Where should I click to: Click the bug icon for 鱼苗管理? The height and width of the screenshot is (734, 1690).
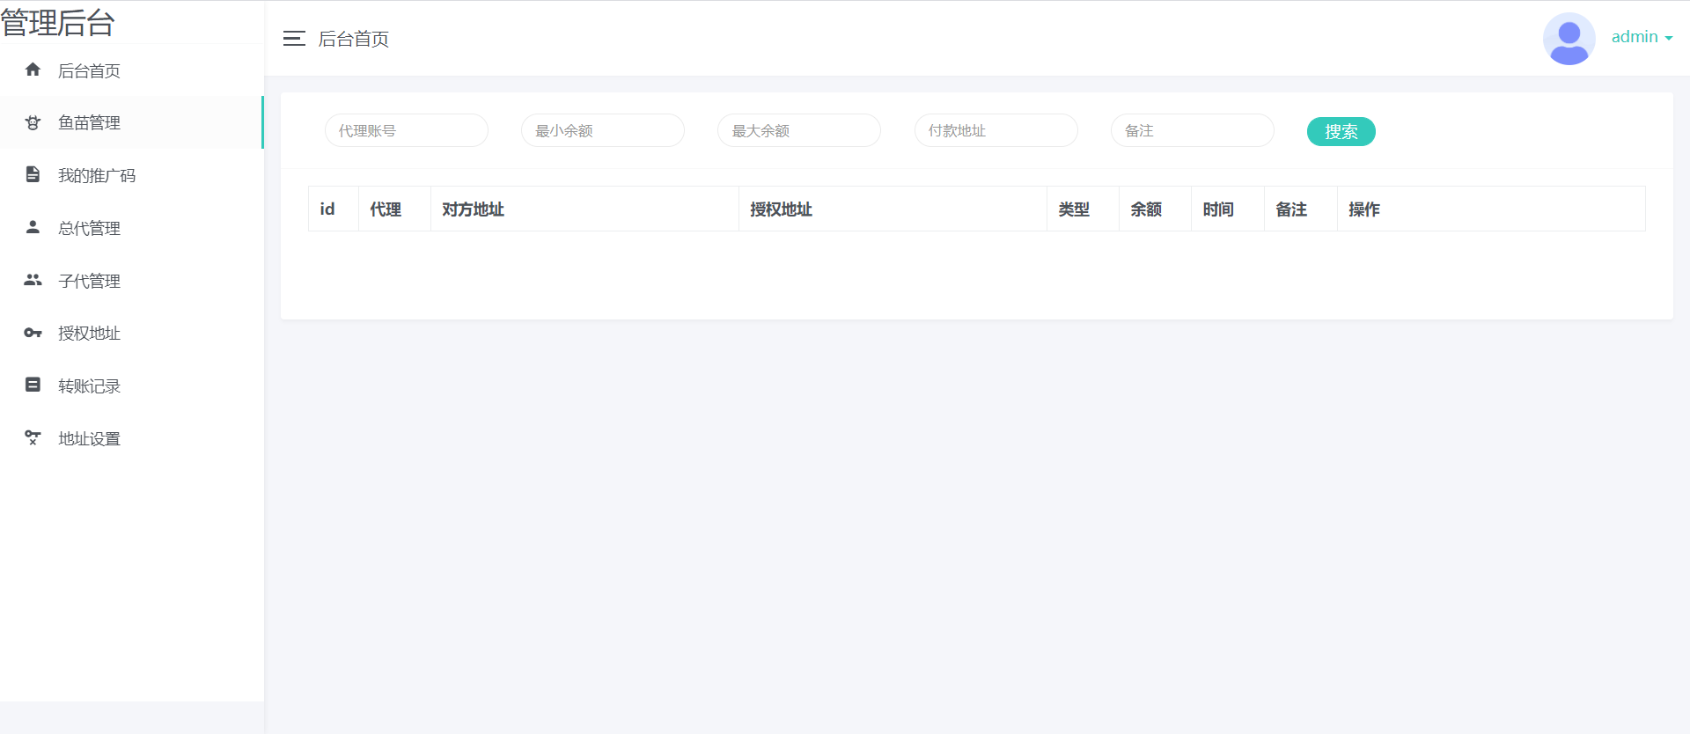pos(33,122)
